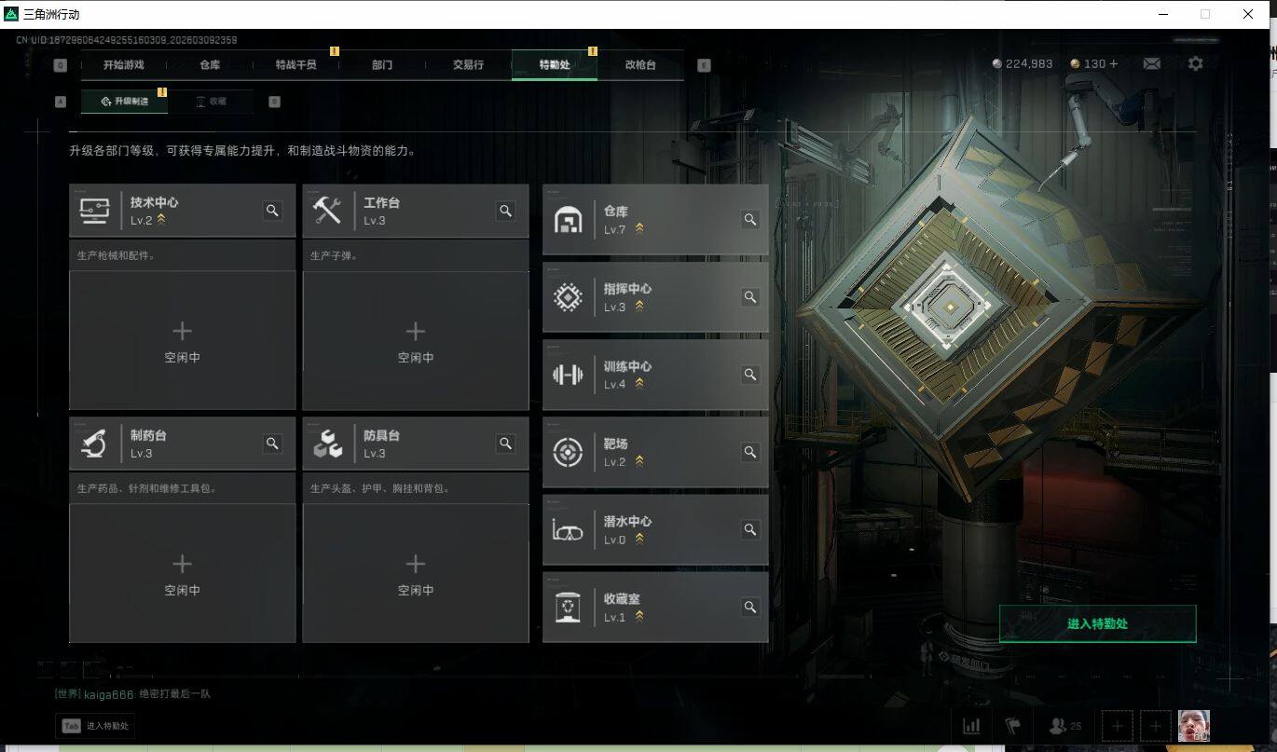Select the 靶场 target icon
Screen dimensions: 1277x752
click(568, 452)
